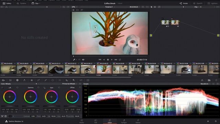Viewport: 220px width, 124px height.
Task: Open the Tracker palette
Action: (x=59, y=80)
